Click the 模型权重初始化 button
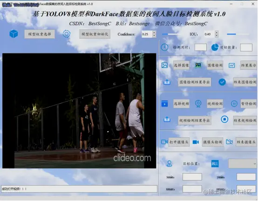Screen dimensions: 258x201 tap(95, 34)
